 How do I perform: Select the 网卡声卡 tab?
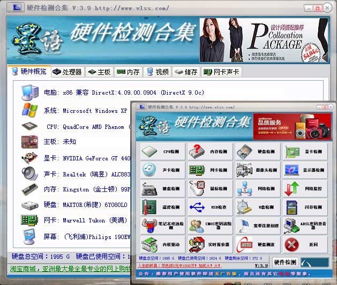221,72
